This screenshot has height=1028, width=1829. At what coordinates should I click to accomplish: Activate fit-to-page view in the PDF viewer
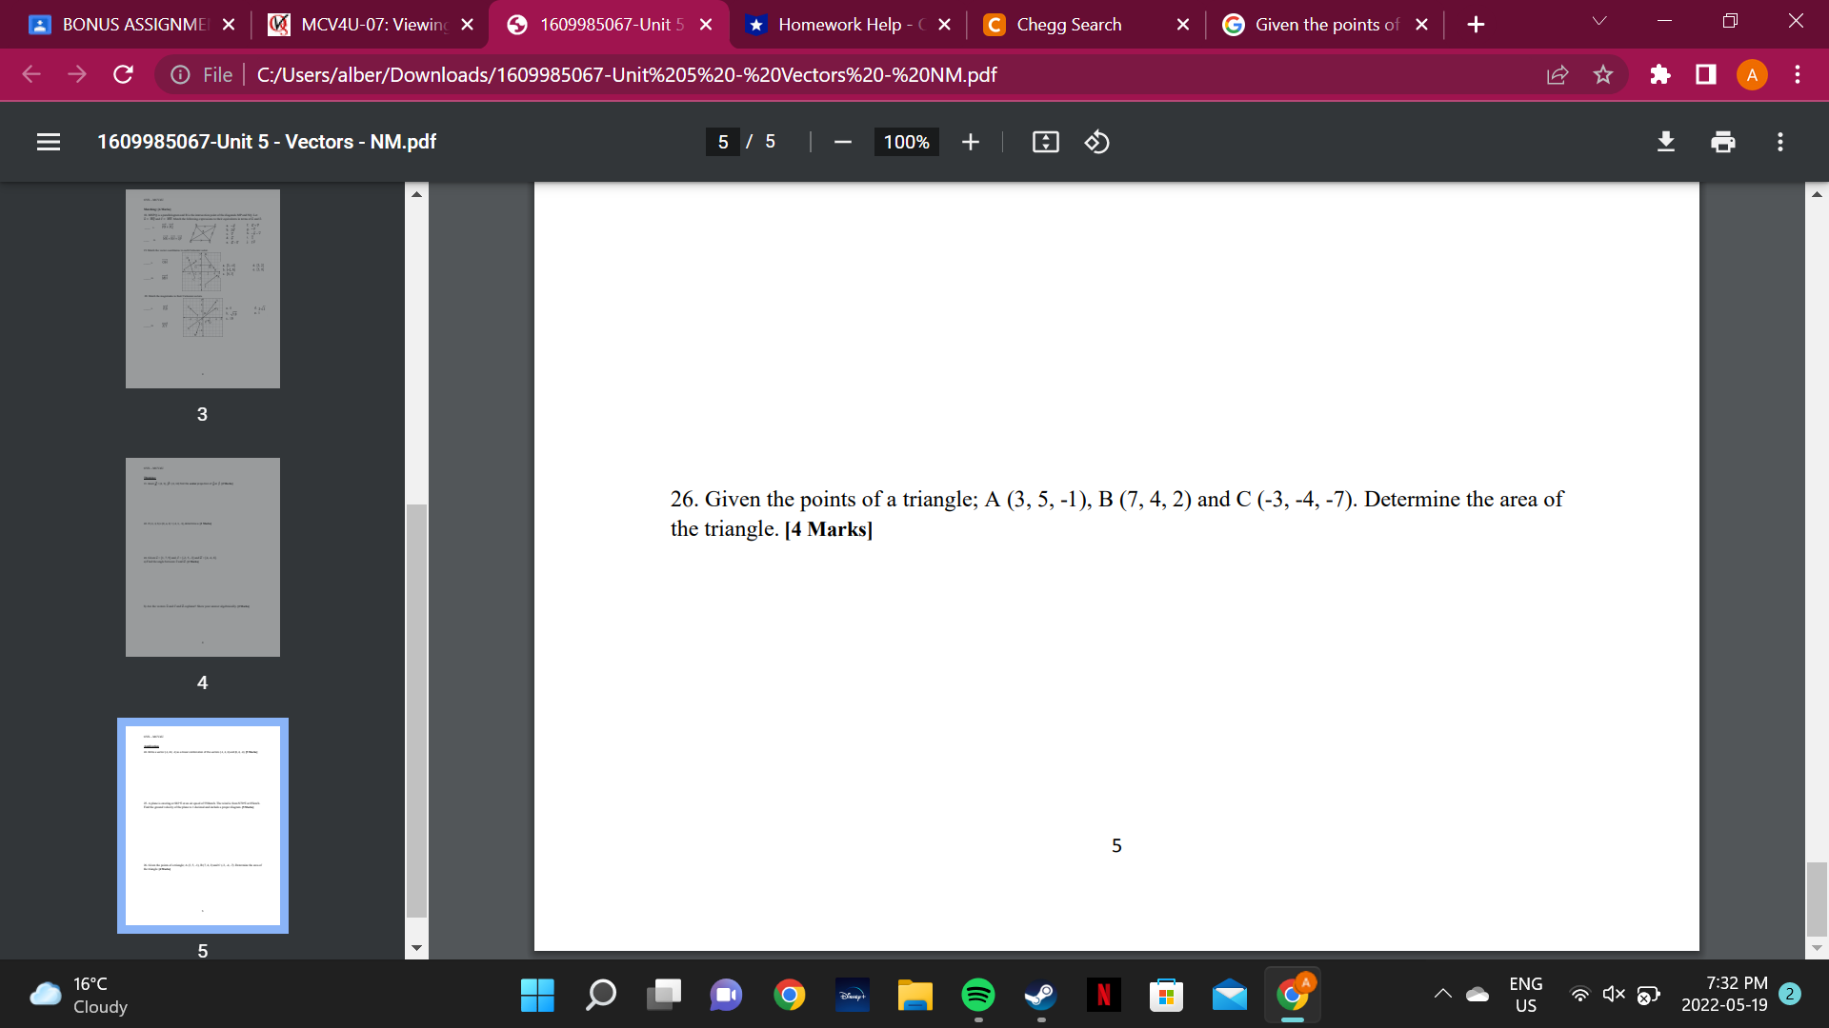point(1045,142)
